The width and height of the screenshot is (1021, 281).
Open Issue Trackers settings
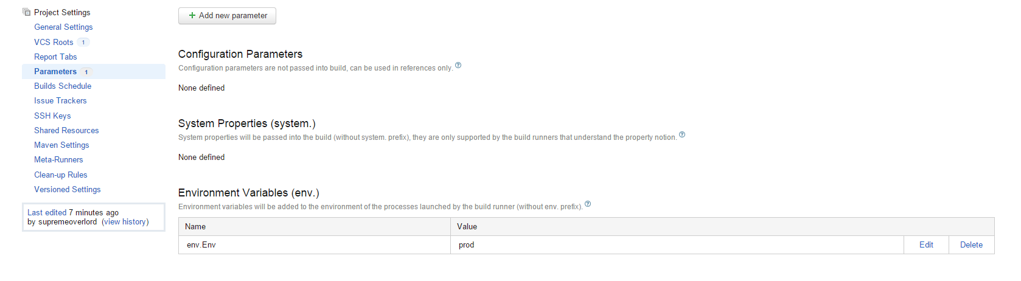[60, 101]
